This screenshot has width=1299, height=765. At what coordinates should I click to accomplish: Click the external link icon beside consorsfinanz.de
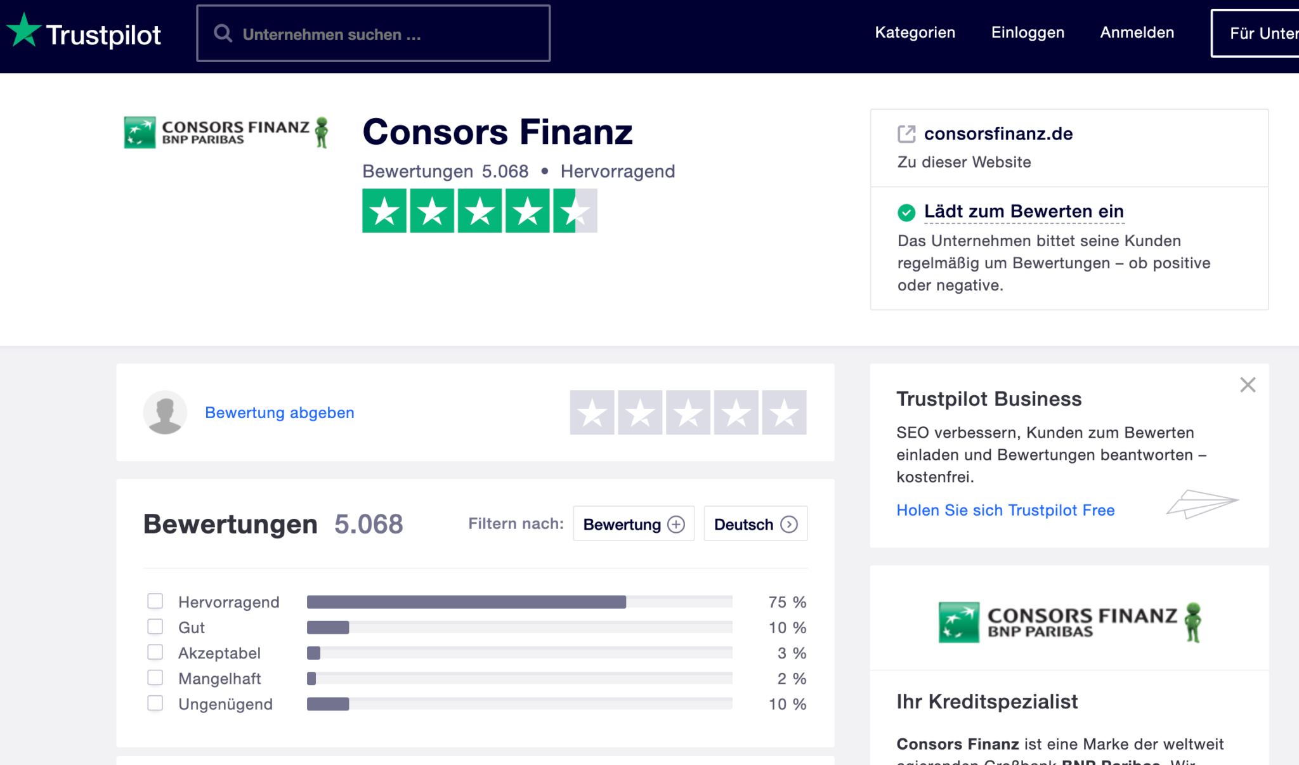[x=907, y=134]
